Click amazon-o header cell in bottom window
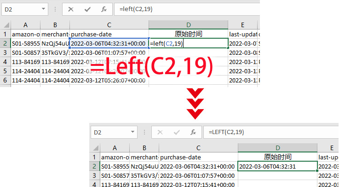Viewport: 345px width, 187px height. click(115, 157)
